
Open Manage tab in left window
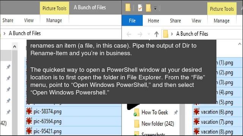(54, 20)
